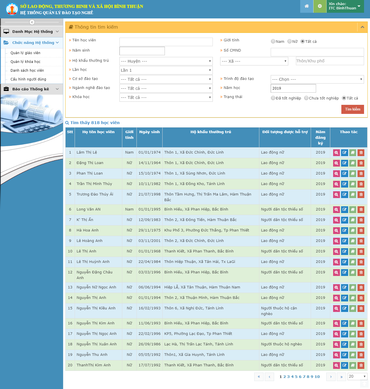Screen dimensions: 370x389
Task: Collapse sidebar using double-arrow icon
Action: click(x=32, y=22)
